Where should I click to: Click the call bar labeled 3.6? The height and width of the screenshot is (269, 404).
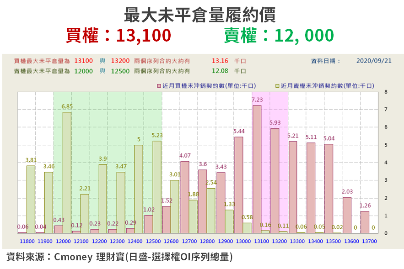click(203, 201)
